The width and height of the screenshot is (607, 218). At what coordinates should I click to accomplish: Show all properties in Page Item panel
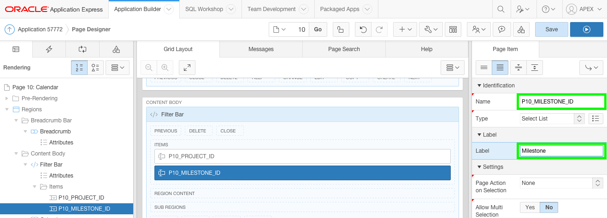pyautogui.click(x=500, y=68)
